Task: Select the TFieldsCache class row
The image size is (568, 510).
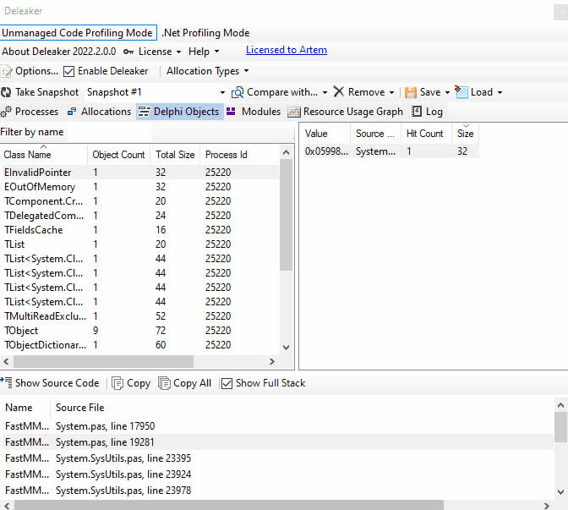Action: pos(140,230)
